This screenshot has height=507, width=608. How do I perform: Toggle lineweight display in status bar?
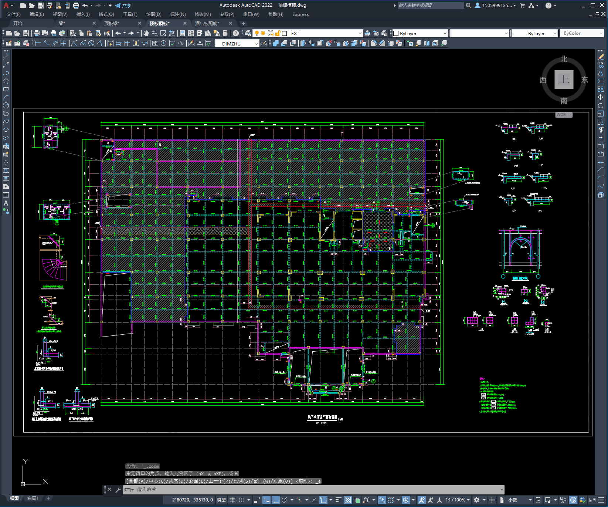(x=339, y=500)
